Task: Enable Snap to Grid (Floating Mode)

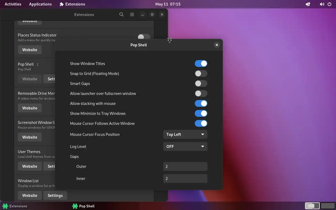Action: [201, 73]
